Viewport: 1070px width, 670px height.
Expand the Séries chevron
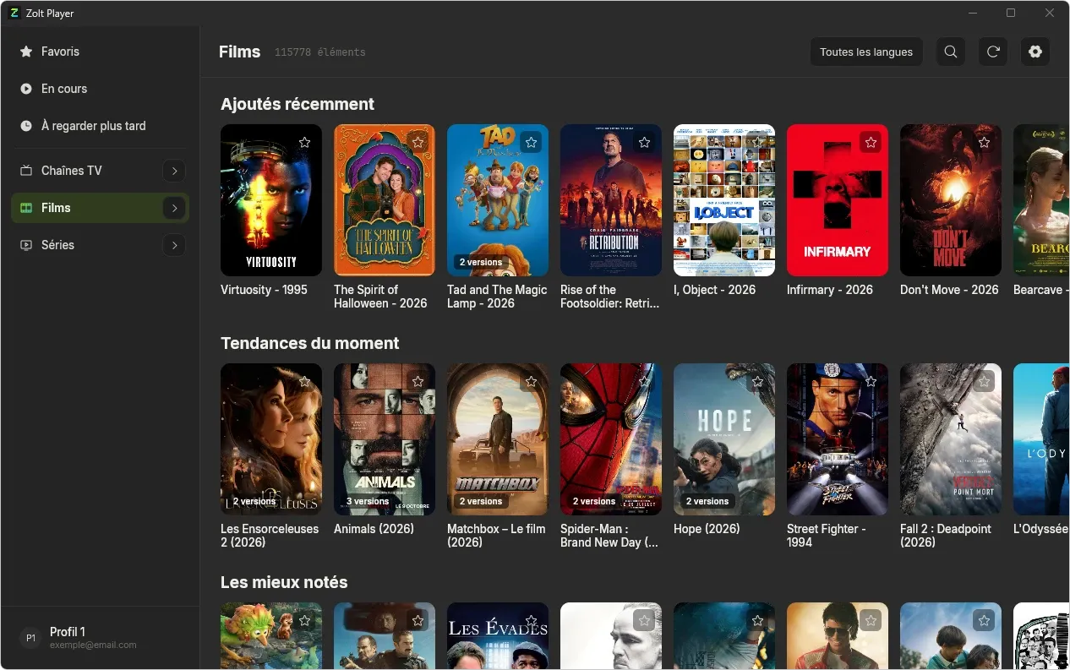174,245
